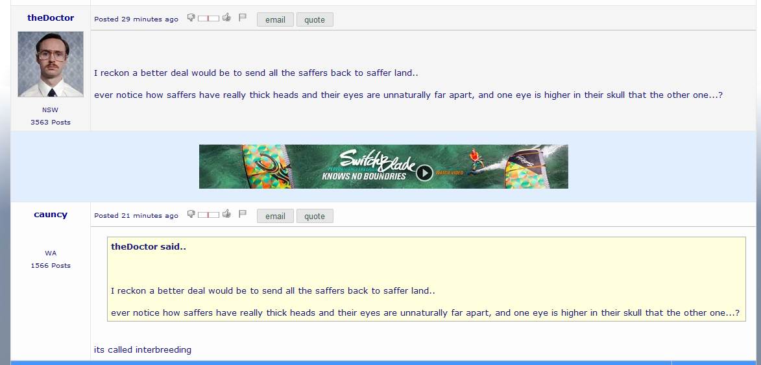The width and height of the screenshot is (761, 365).
Task: Open theDoctor's profile from username
Action: click(51, 18)
